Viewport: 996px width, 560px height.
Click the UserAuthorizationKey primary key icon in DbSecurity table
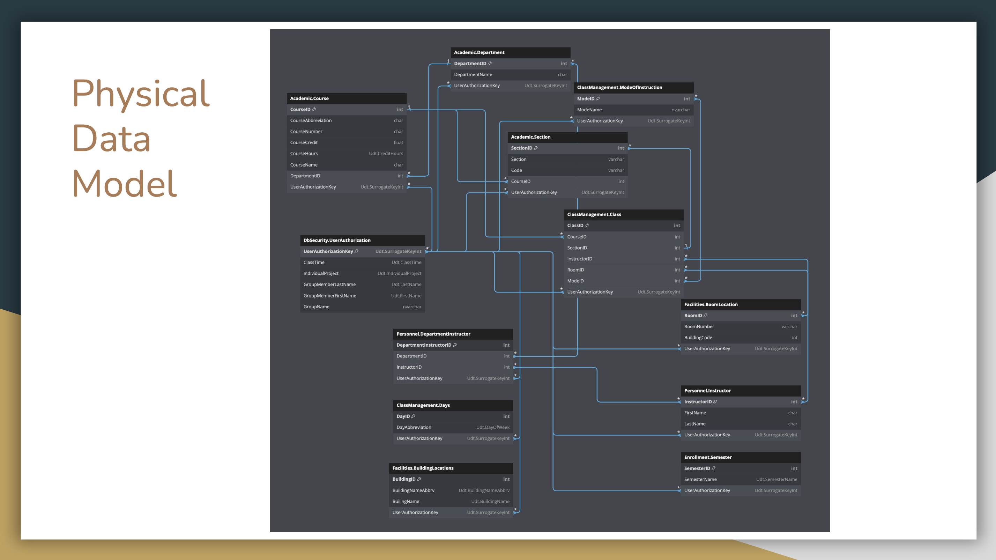pos(356,251)
